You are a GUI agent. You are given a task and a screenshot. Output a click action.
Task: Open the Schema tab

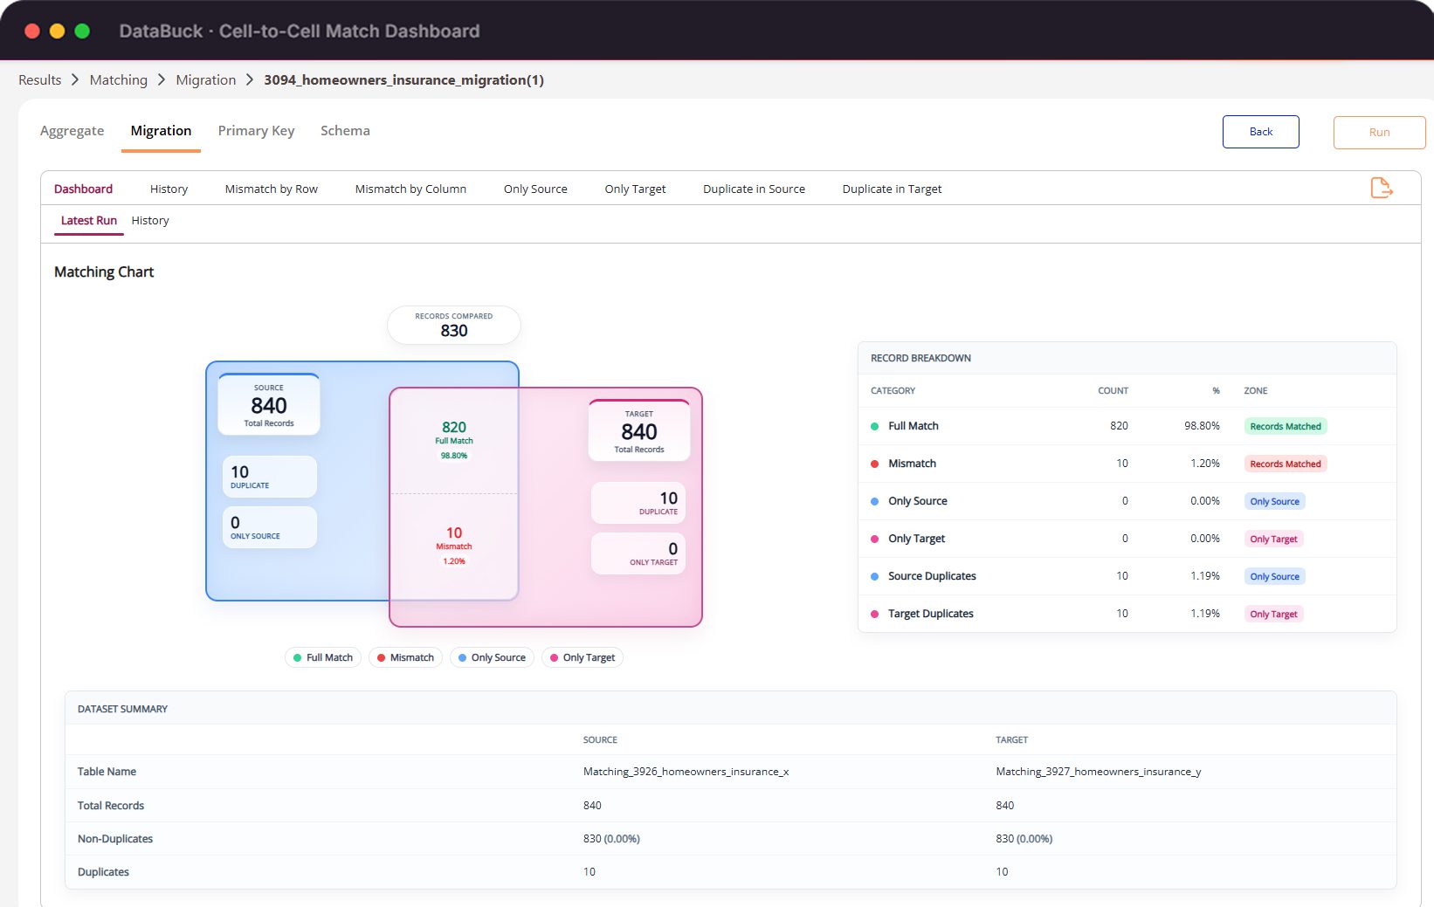click(x=345, y=131)
